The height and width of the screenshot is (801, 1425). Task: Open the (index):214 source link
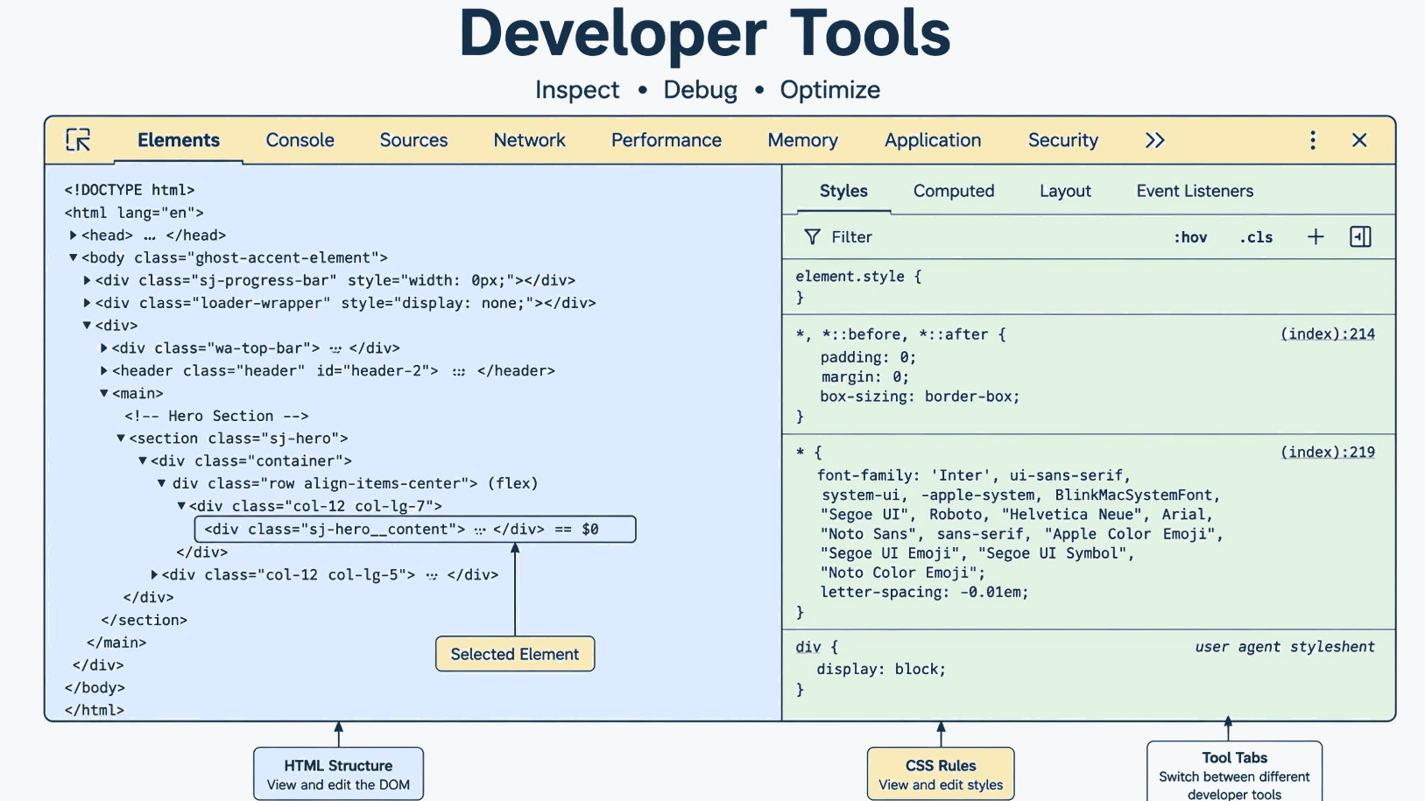[x=1328, y=334]
